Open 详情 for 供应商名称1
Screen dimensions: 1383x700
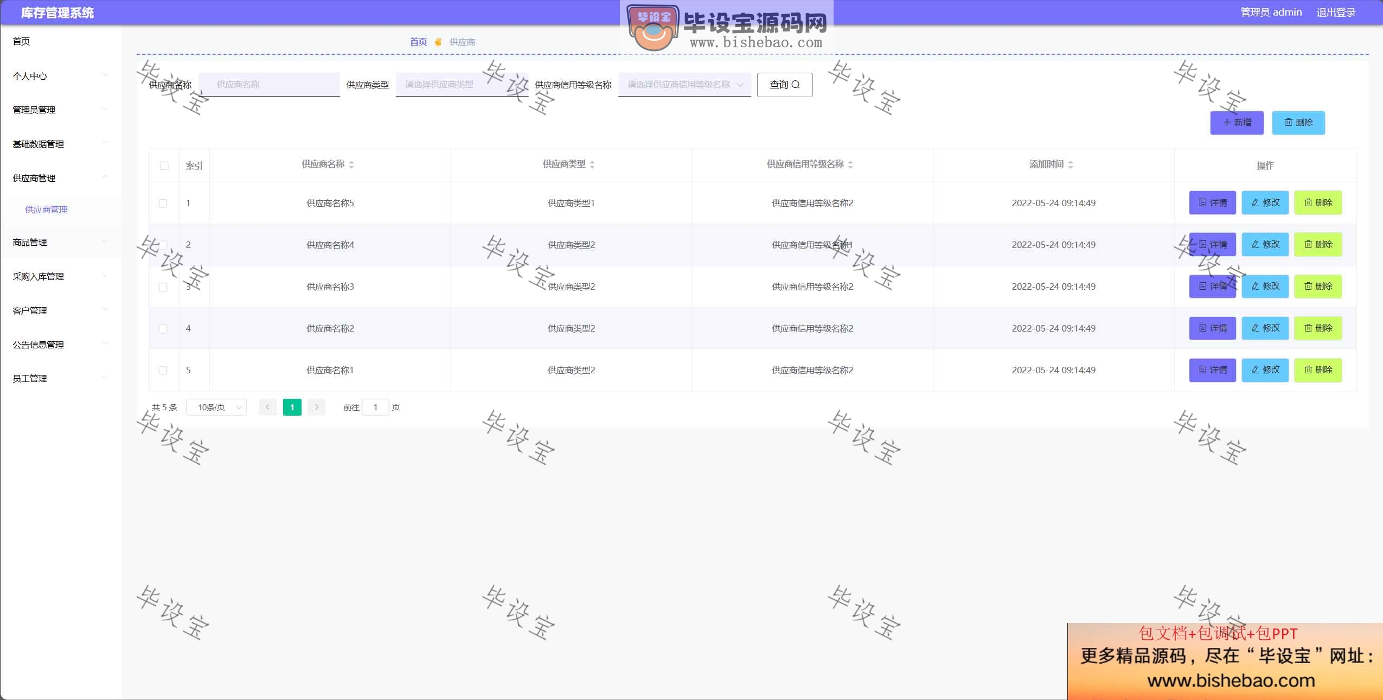pyautogui.click(x=1213, y=370)
